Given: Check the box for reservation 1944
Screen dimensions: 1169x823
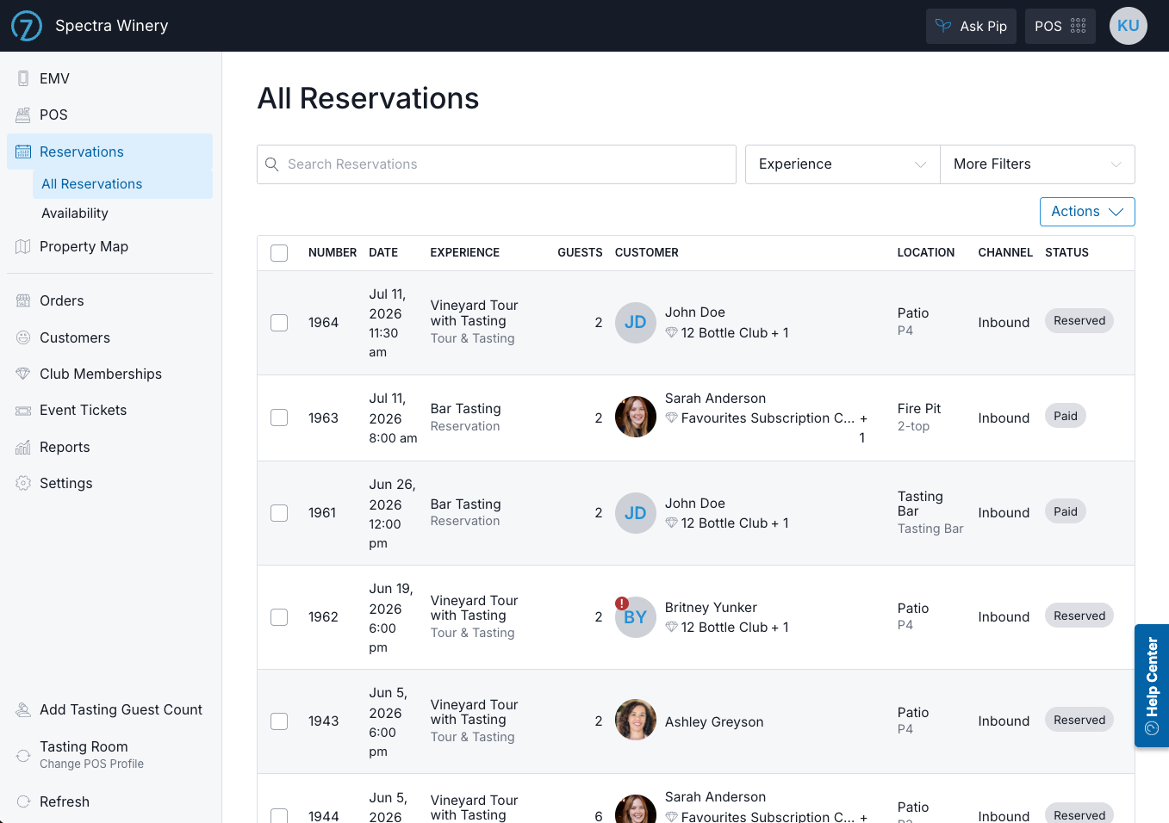Looking at the screenshot, I should point(279,815).
